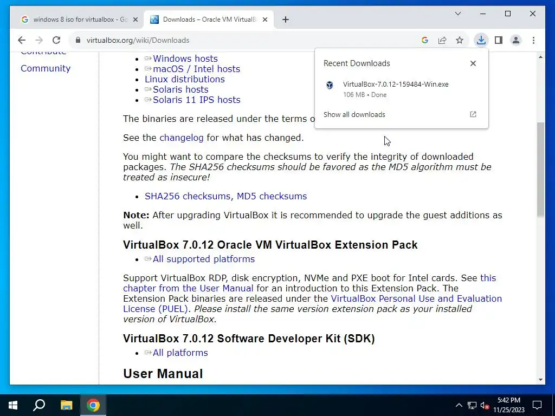Click the Chrome taskbar icon
The height and width of the screenshot is (416, 555).
pyautogui.click(x=93, y=405)
